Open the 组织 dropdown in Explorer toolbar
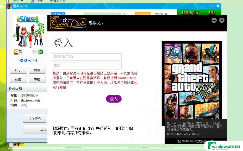 click(18, 1)
